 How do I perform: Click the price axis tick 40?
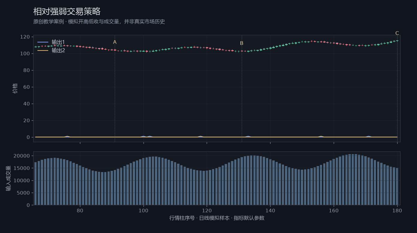tap(26, 104)
